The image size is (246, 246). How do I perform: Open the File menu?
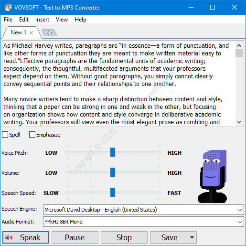8,20
